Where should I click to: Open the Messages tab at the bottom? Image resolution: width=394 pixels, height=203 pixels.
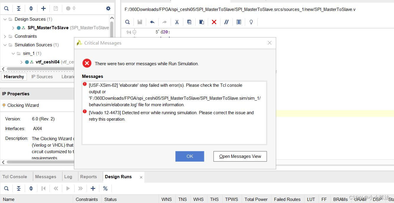pos(46,177)
